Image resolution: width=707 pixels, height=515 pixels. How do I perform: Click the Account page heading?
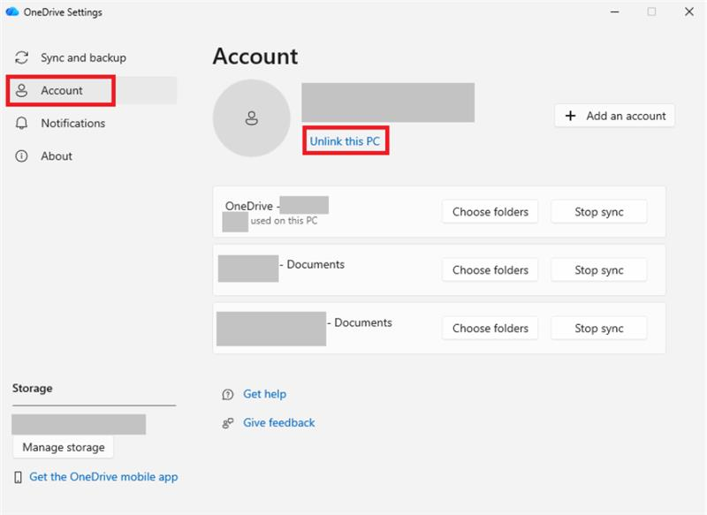click(x=255, y=57)
